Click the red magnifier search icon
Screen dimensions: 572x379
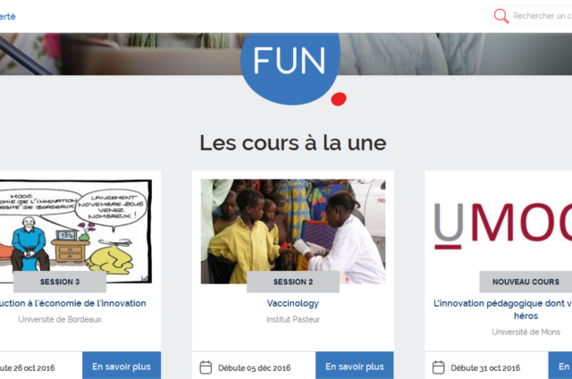tap(500, 16)
